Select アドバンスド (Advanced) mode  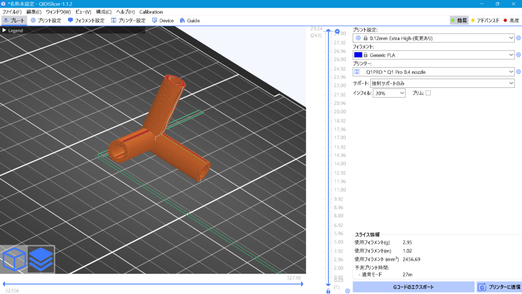[x=485, y=20]
